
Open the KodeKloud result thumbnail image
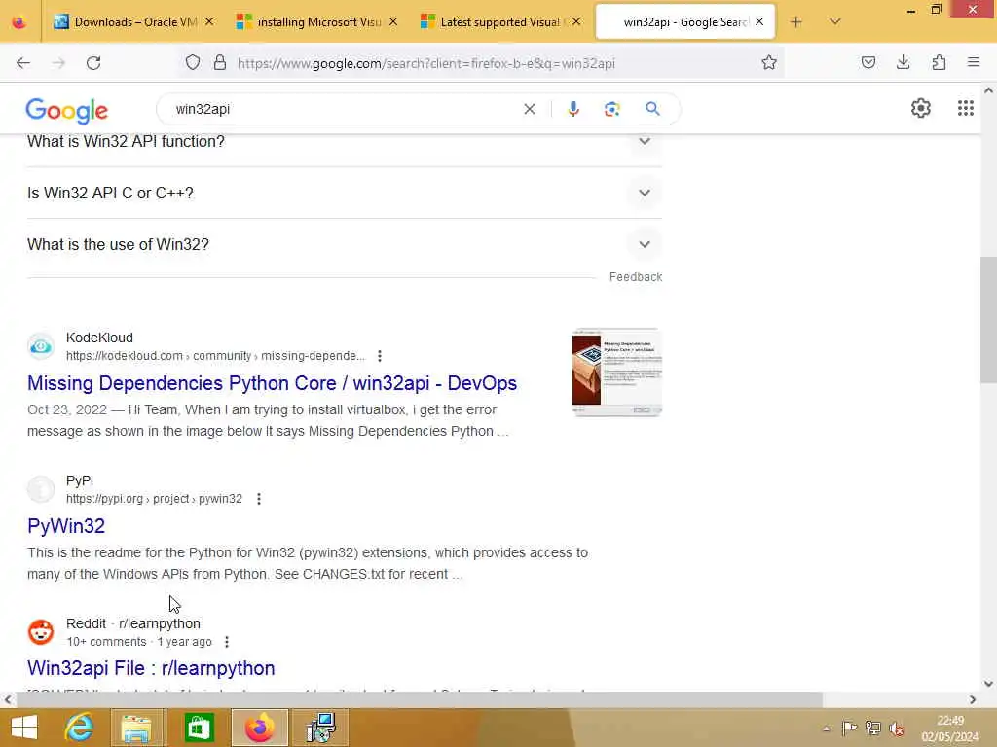click(x=616, y=372)
